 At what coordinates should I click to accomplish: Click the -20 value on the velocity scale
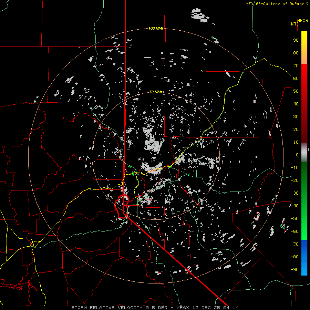coord(294,180)
